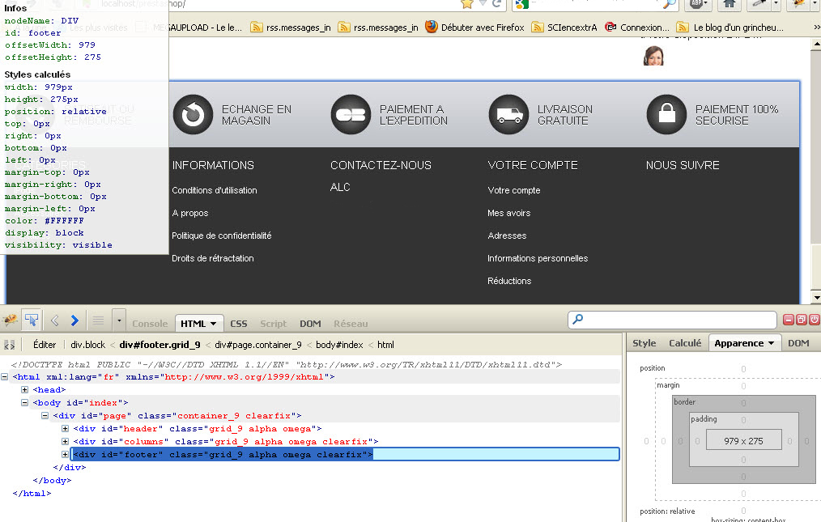Open the small dropdown beside the command line icon
The height and width of the screenshot is (522, 821).
click(119, 320)
